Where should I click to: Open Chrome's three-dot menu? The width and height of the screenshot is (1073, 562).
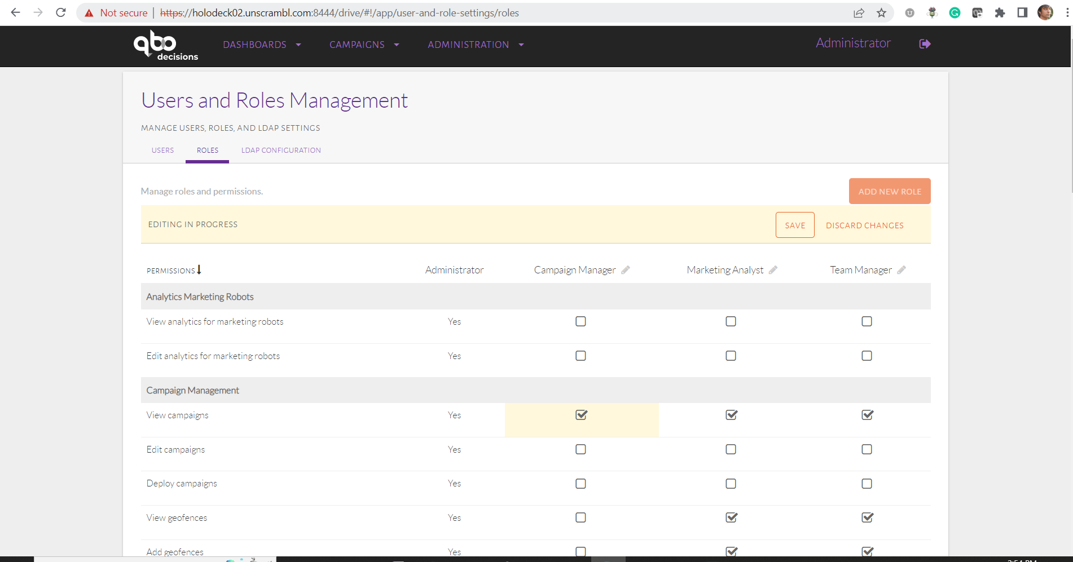click(x=1067, y=13)
